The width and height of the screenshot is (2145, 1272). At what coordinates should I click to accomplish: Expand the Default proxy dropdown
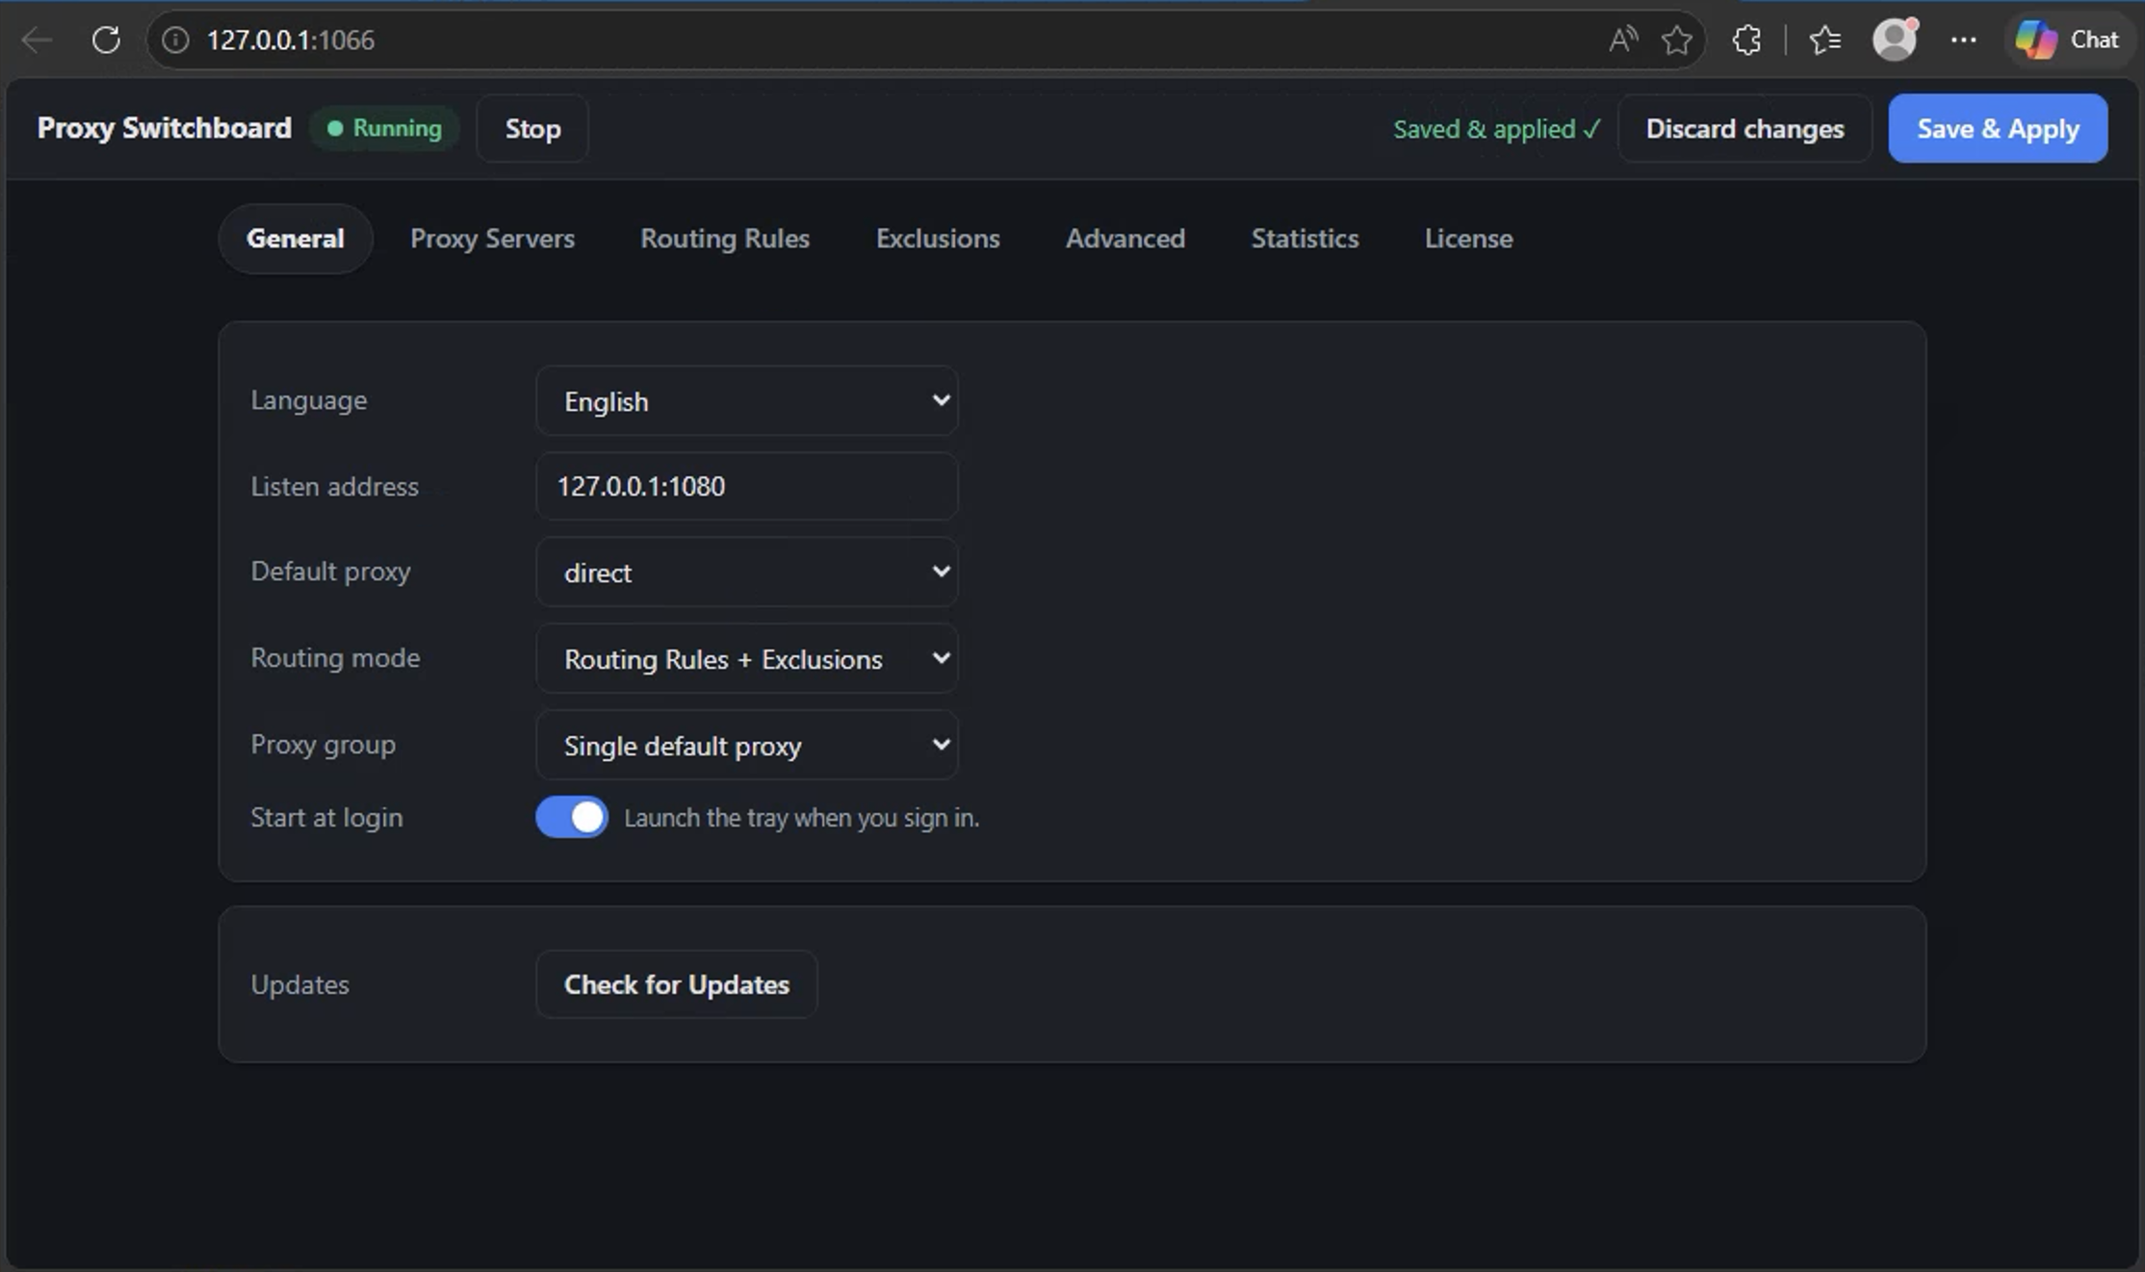[x=747, y=572]
